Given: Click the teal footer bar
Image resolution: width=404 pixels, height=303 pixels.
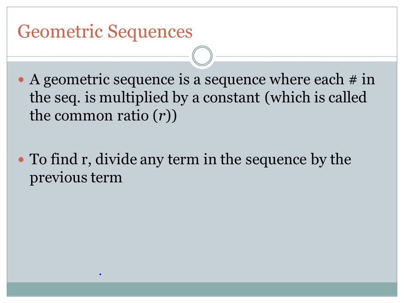Looking at the screenshot, I should pos(202,289).
